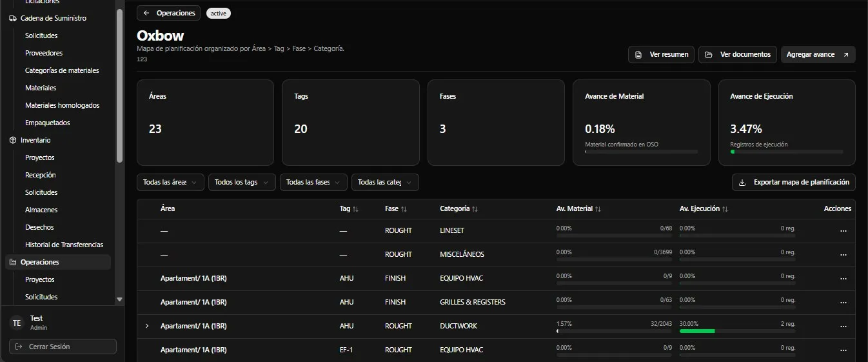Click the 32/2043 material count
Screen dimensions: 868x362
(x=662, y=324)
